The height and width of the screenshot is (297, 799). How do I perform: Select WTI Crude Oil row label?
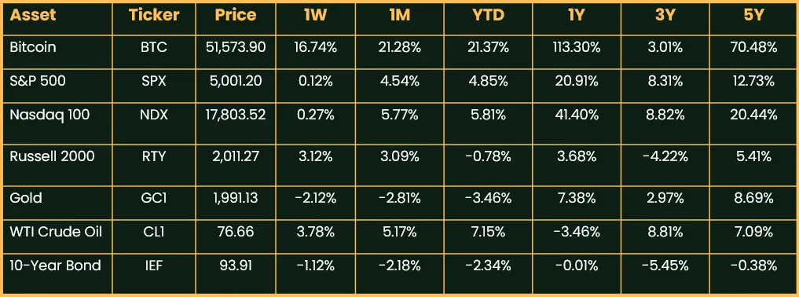pyautogui.click(x=56, y=232)
